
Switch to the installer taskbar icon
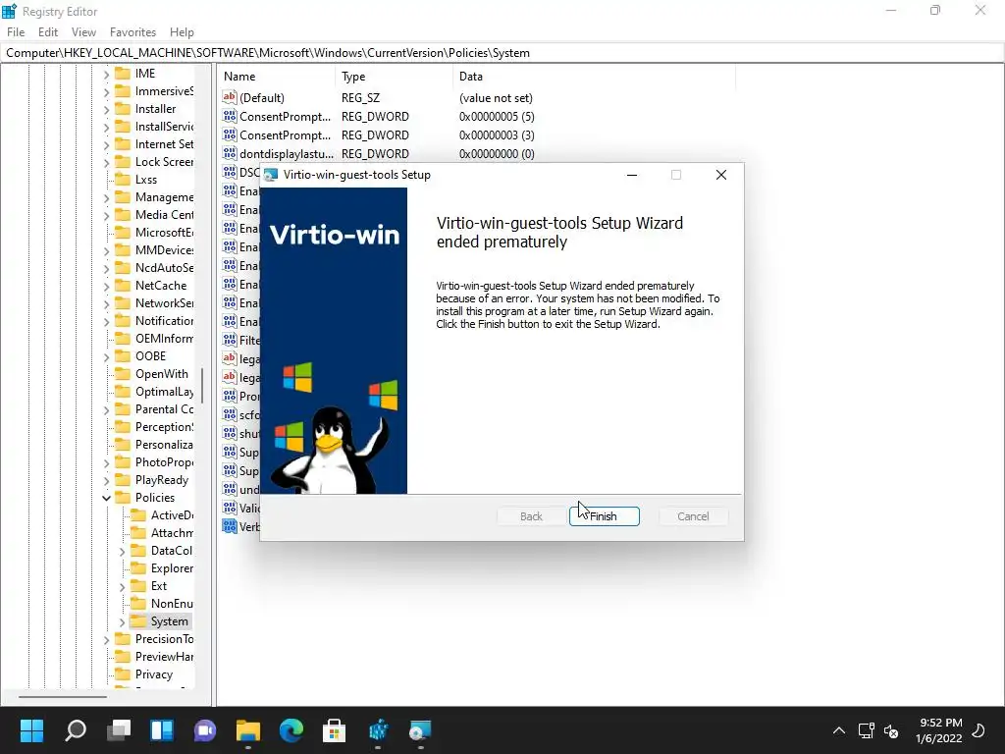[420, 730]
